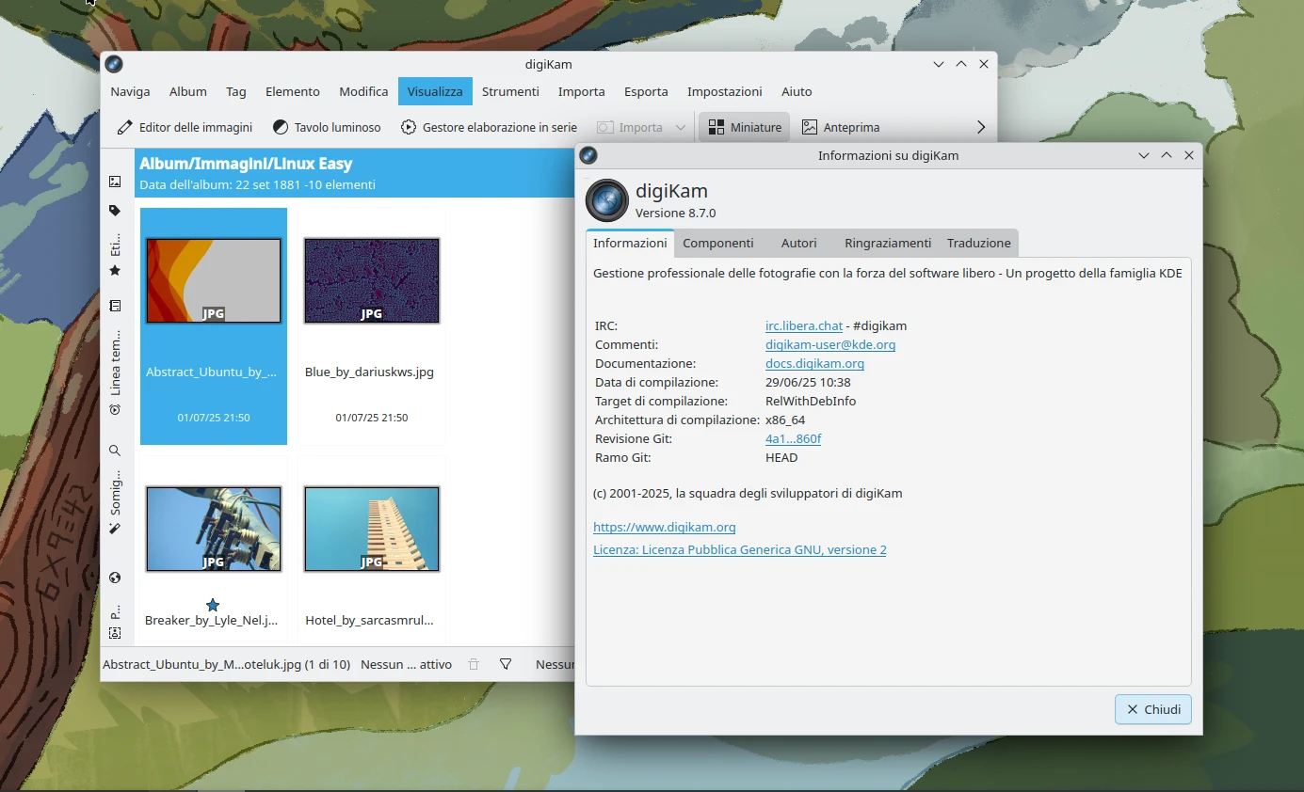Open the Strumenti menu
The height and width of the screenshot is (792, 1304).
point(510,91)
